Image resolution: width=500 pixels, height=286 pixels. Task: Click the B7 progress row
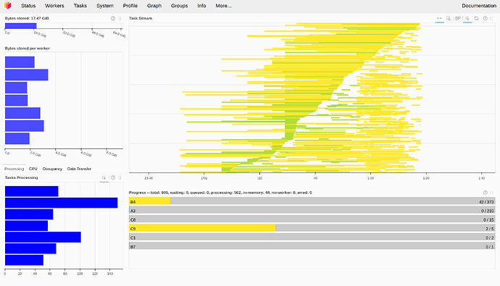[312, 246]
